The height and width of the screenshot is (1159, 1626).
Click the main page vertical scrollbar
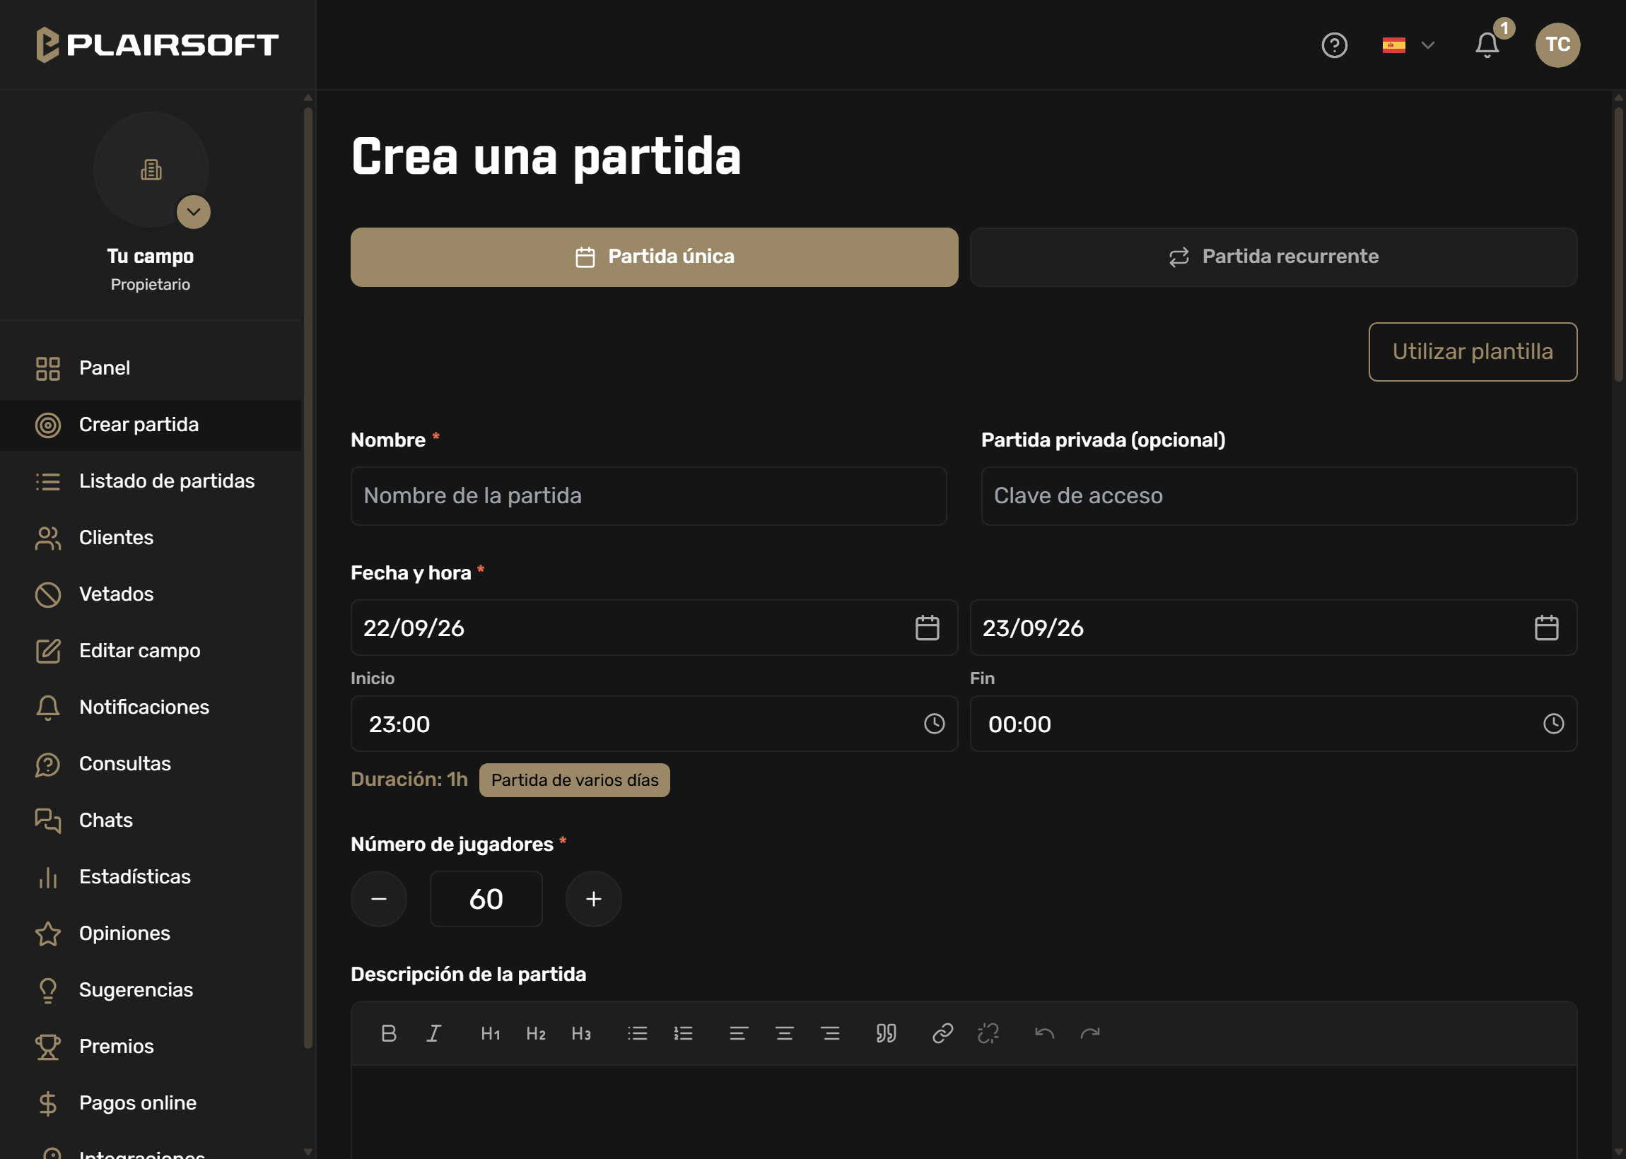pos(1618,244)
